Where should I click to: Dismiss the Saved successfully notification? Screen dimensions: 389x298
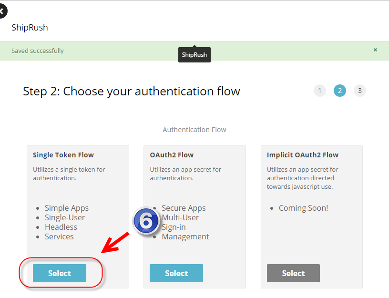pyautogui.click(x=375, y=50)
